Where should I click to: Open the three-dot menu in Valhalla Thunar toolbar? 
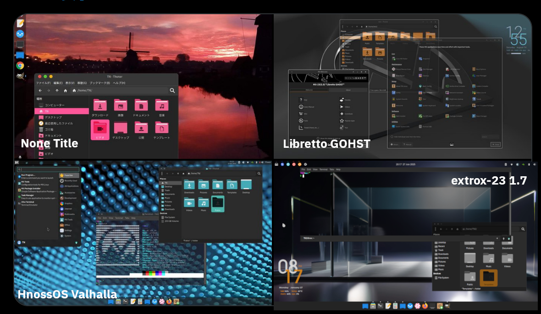(161, 174)
